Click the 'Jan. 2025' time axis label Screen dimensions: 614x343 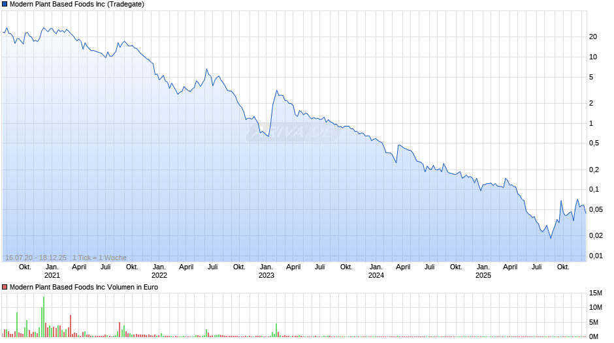pyautogui.click(x=483, y=271)
